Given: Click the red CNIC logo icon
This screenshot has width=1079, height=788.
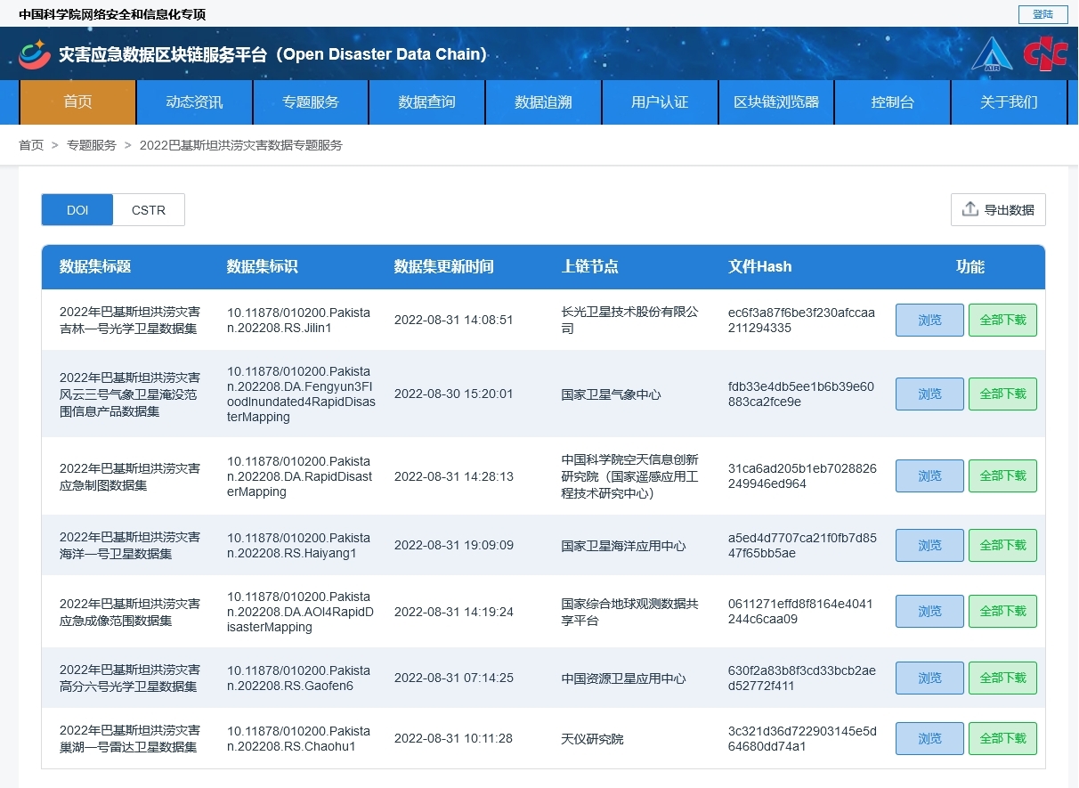Looking at the screenshot, I should (x=1044, y=54).
